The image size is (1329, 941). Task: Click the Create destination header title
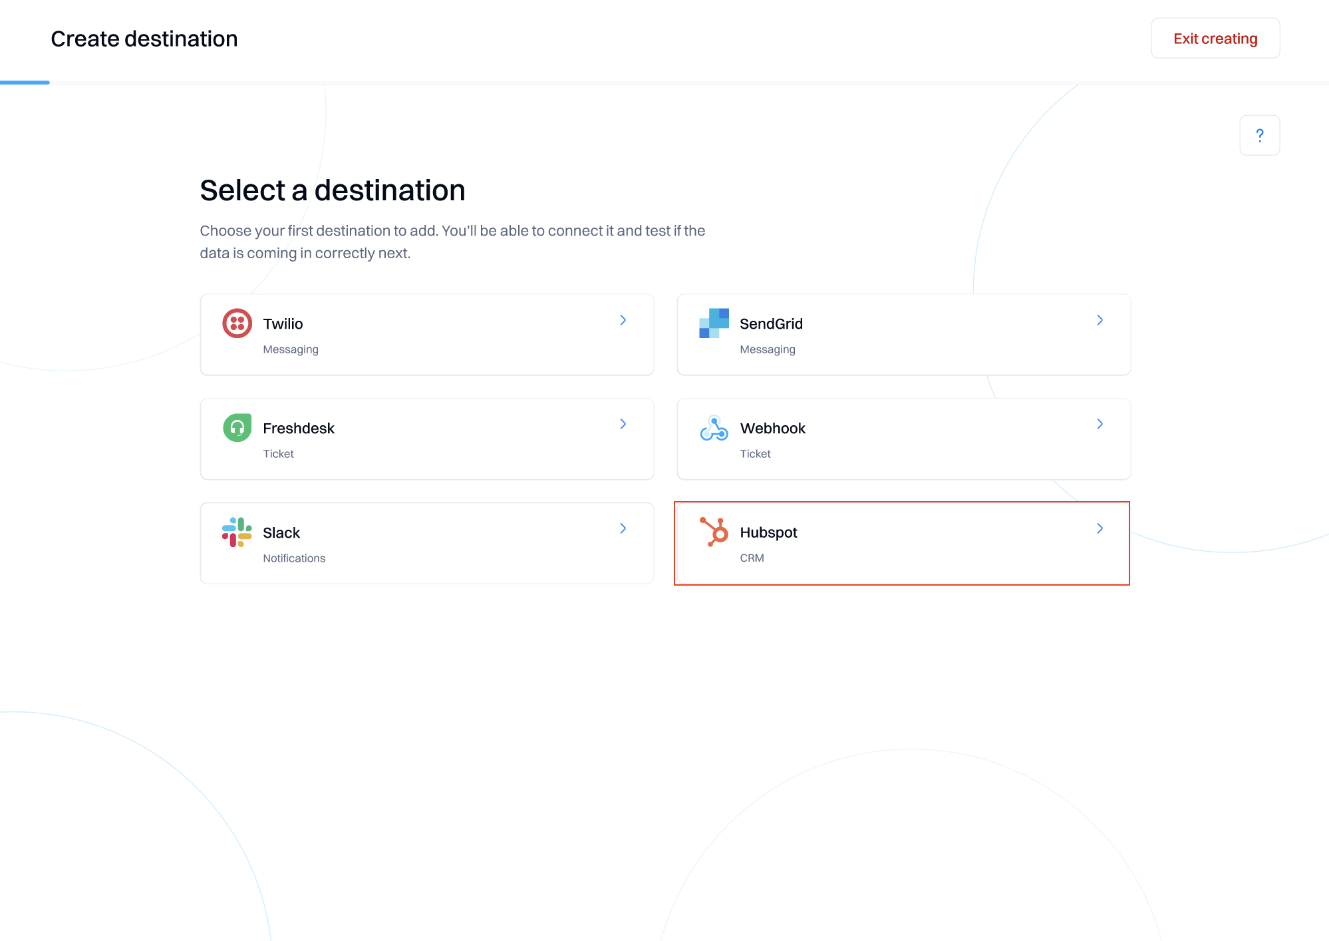144,39
